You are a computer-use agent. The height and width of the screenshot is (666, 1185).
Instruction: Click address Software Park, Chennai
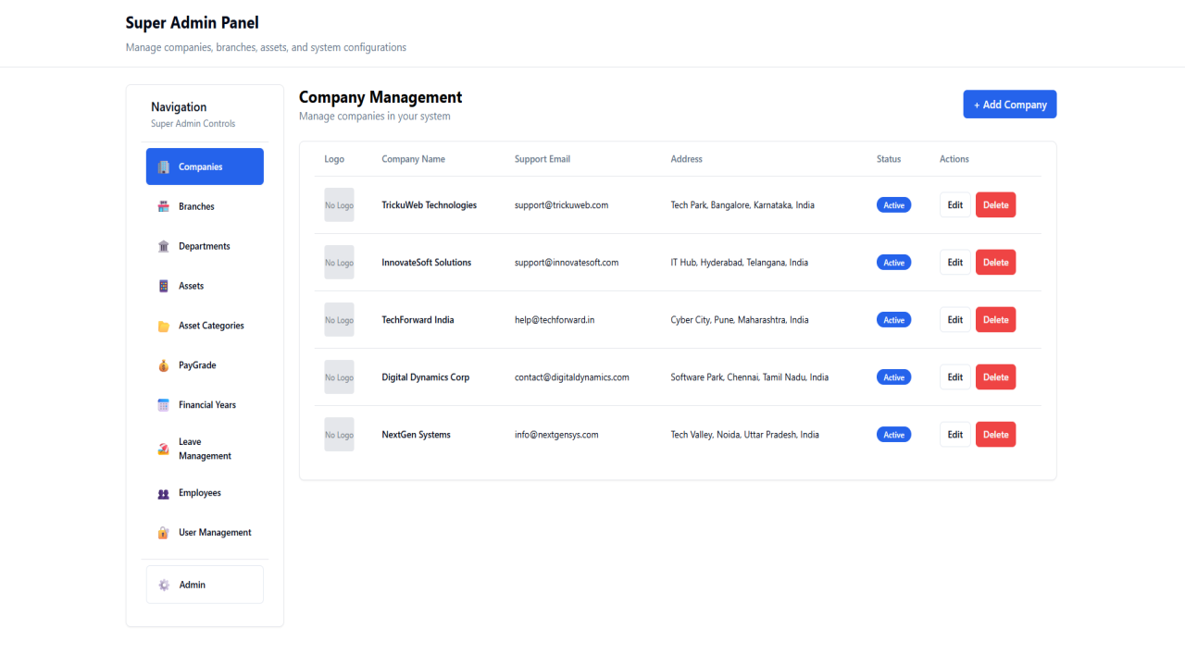pyautogui.click(x=750, y=377)
